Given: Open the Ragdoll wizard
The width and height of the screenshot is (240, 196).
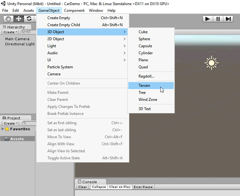Looking at the screenshot, I should tap(151, 76).
